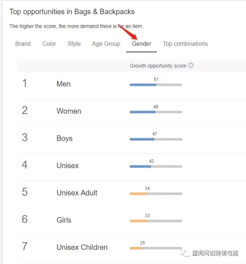Switch to Top combinations tab

pyautogui.click(x=185, y=44)
